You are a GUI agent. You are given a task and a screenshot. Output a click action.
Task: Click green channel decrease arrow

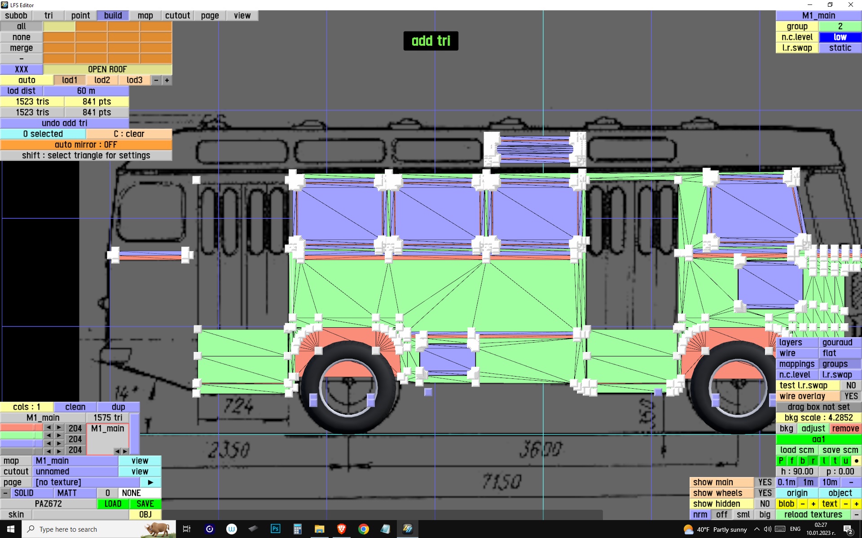(48, 436)
